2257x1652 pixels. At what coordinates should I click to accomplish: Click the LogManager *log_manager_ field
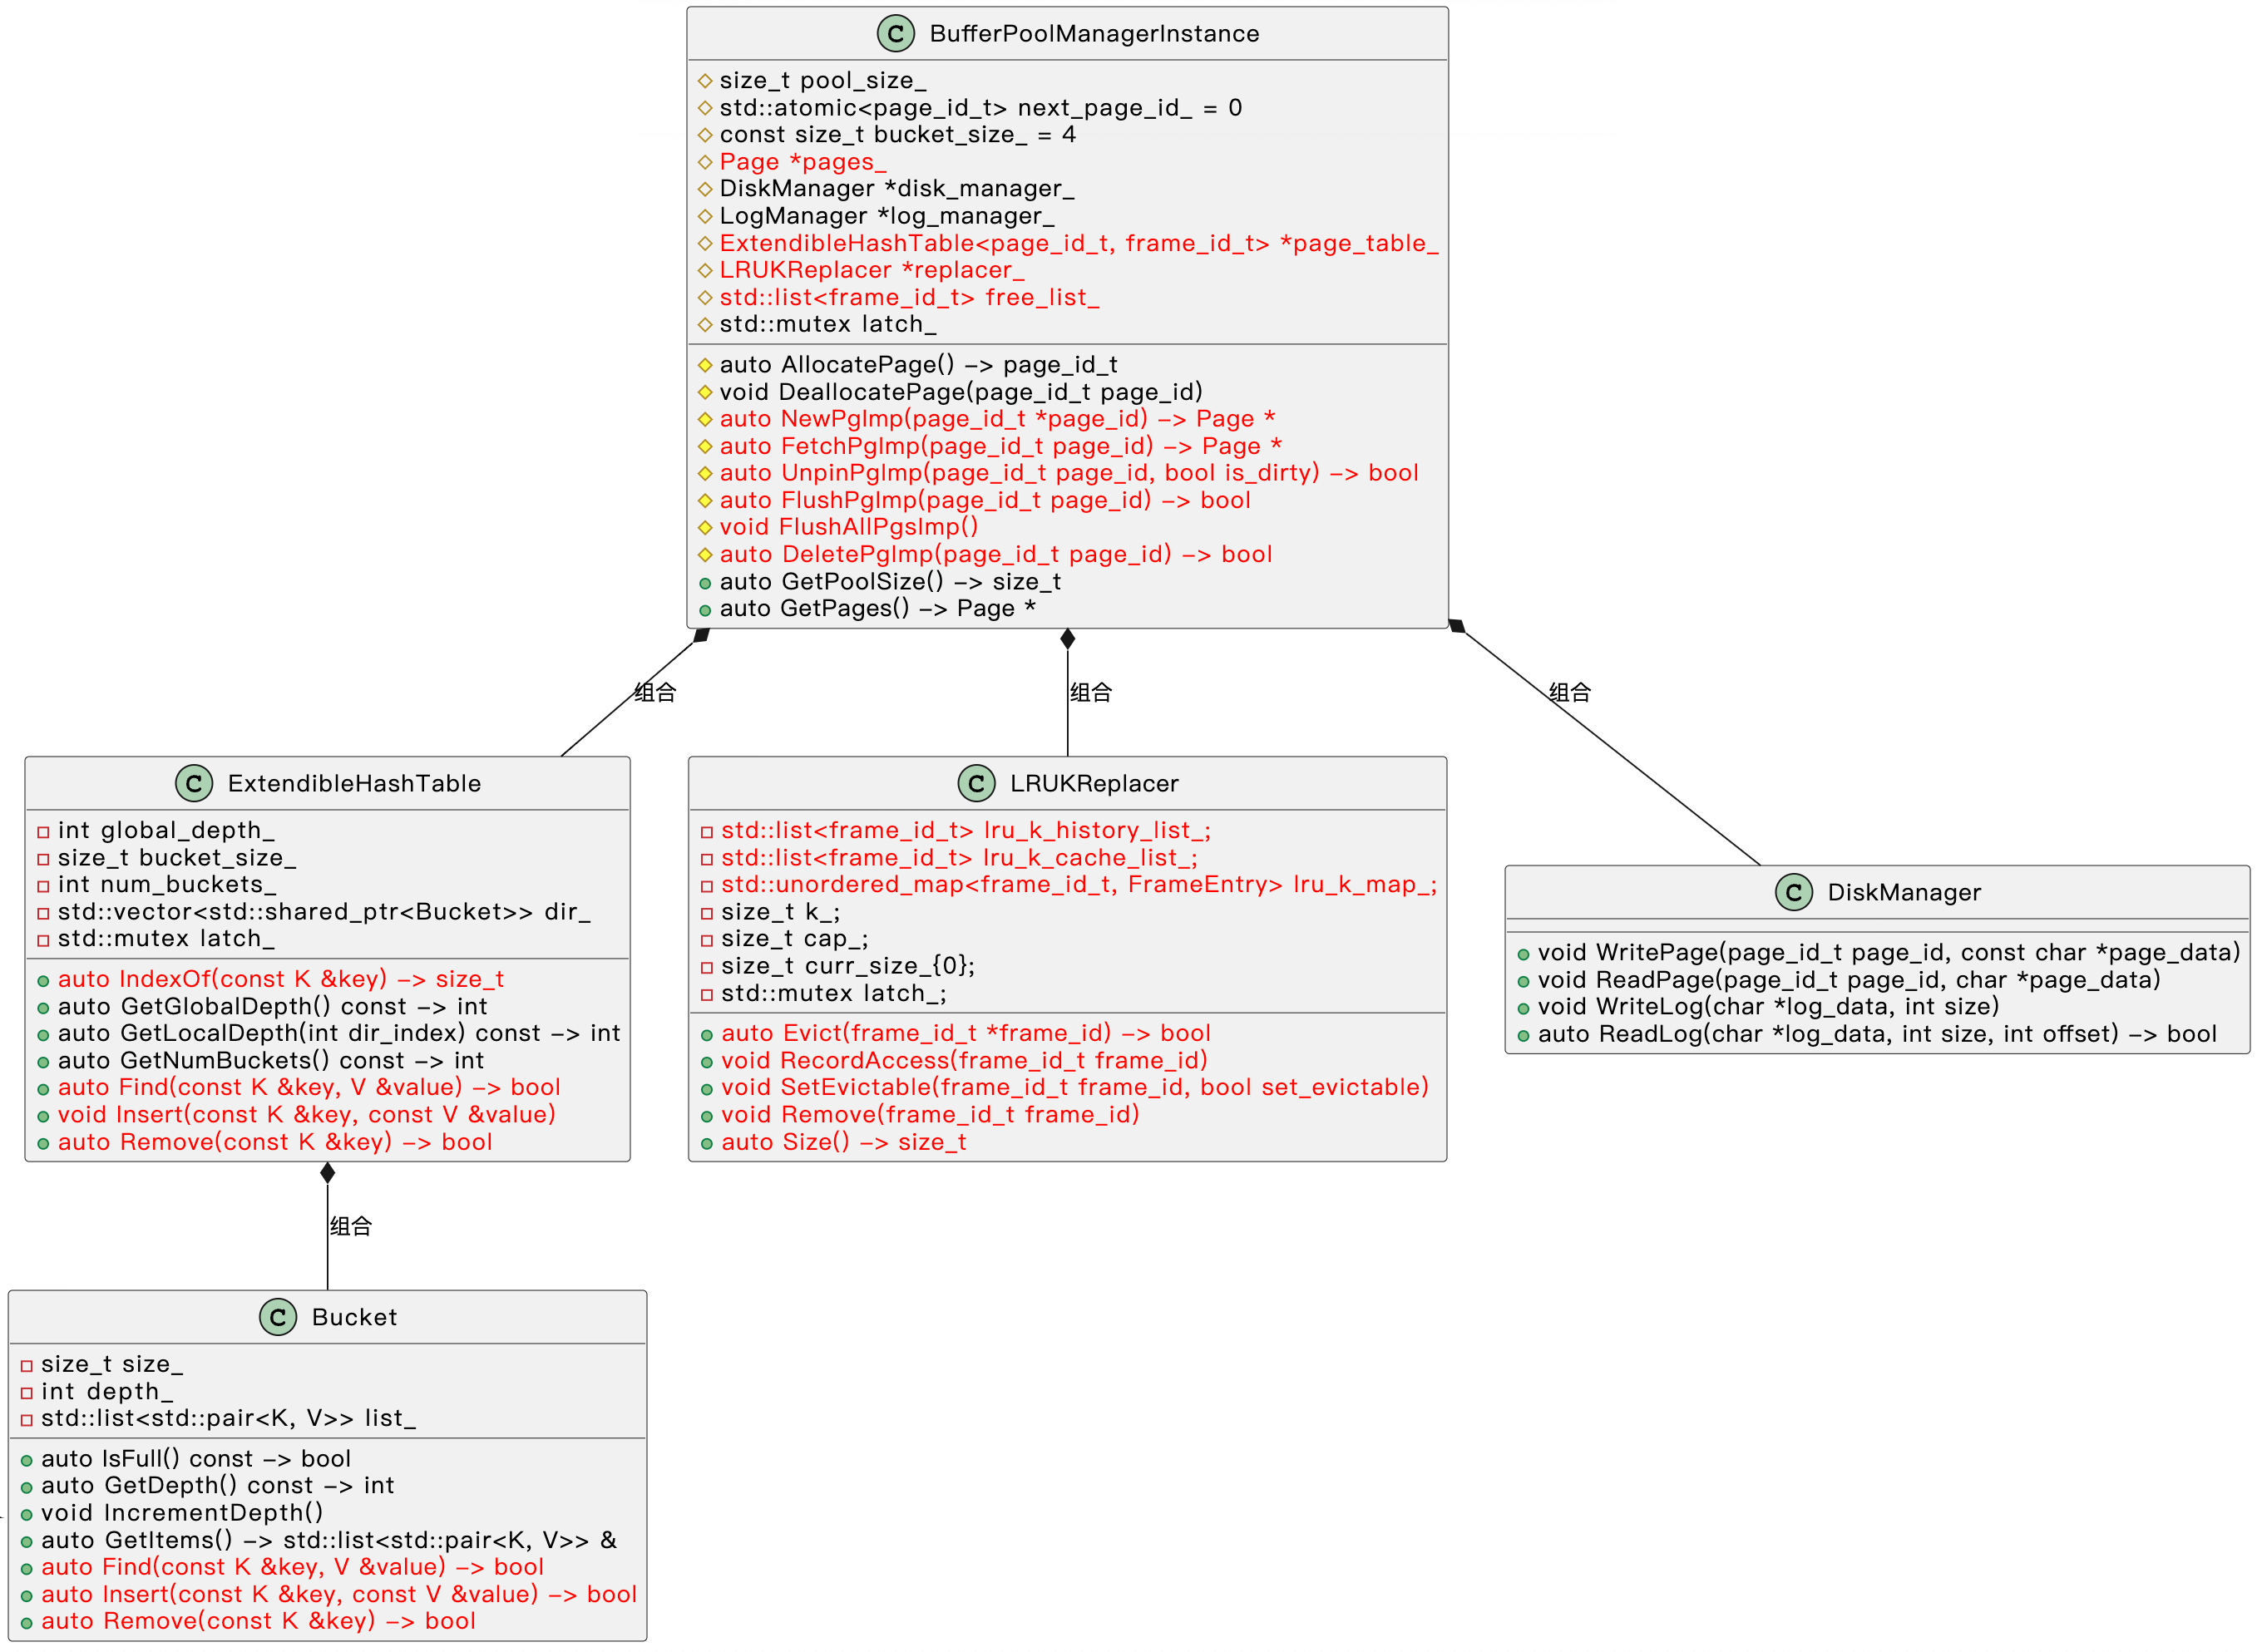pos(886,216)
